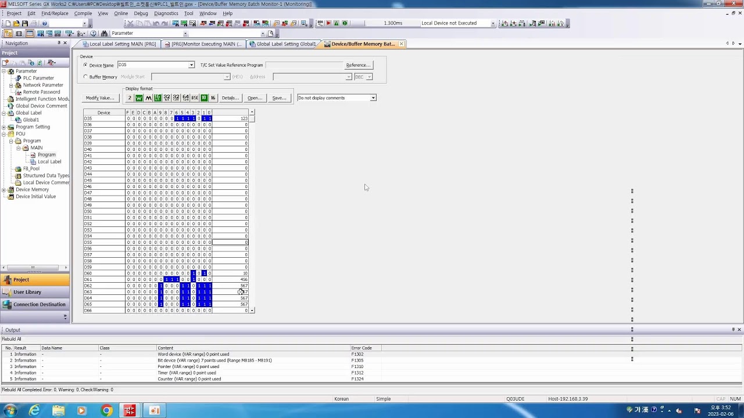744x418 pixels.
Task: Open the Online menu
Action: 121,13
